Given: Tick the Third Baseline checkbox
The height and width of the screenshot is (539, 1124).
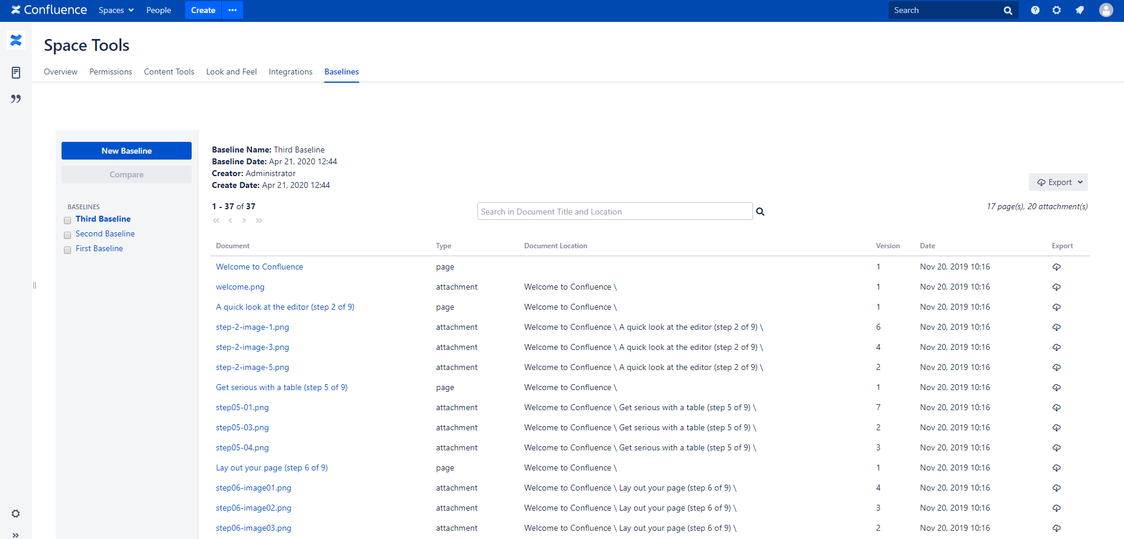Looking at the screenshot, I should 67,220.
